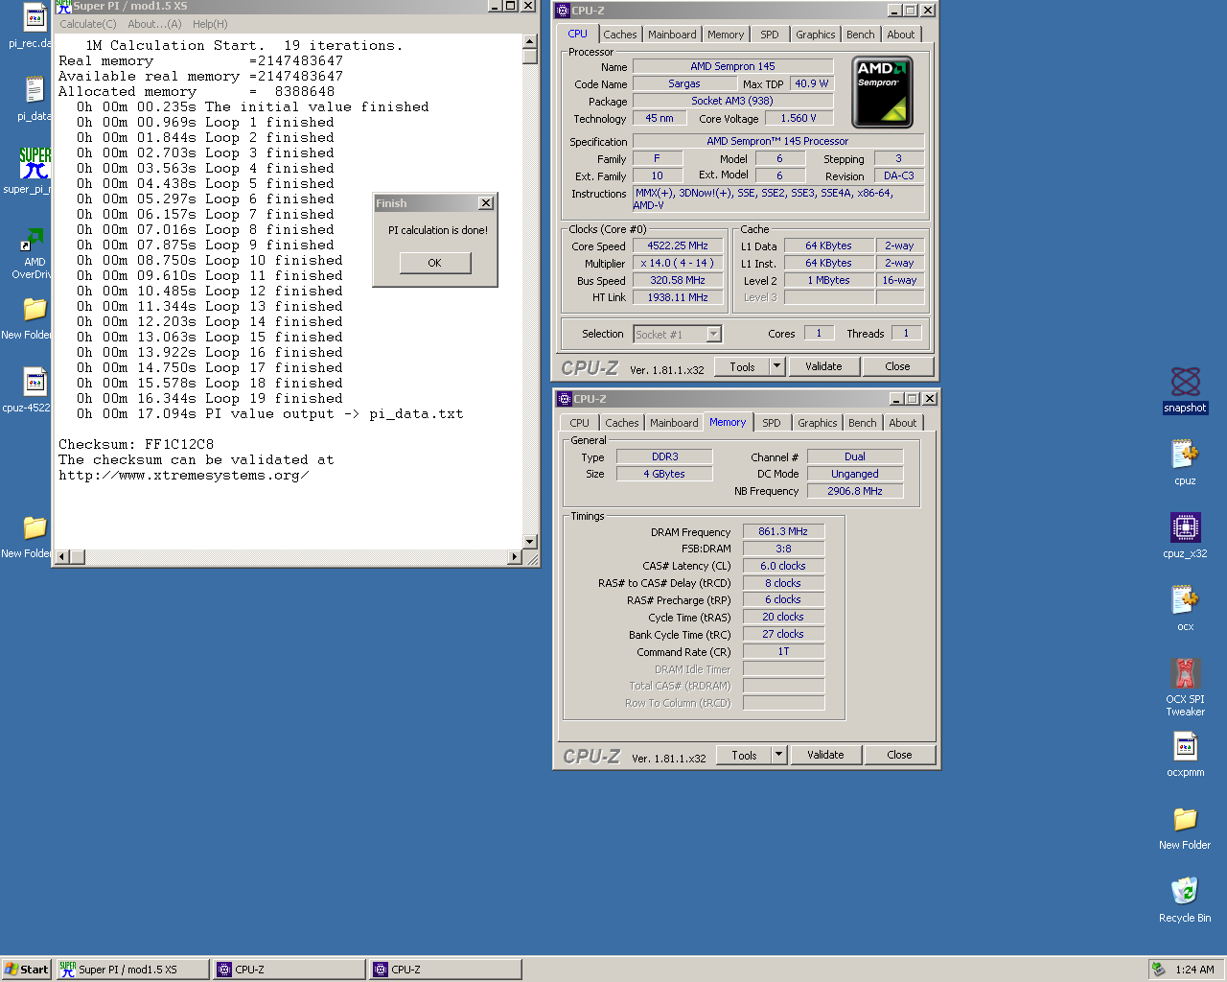Launch AMD OverDrive desktop shortcut
Screen dimensions: 1227x982
tap(35, 240)
